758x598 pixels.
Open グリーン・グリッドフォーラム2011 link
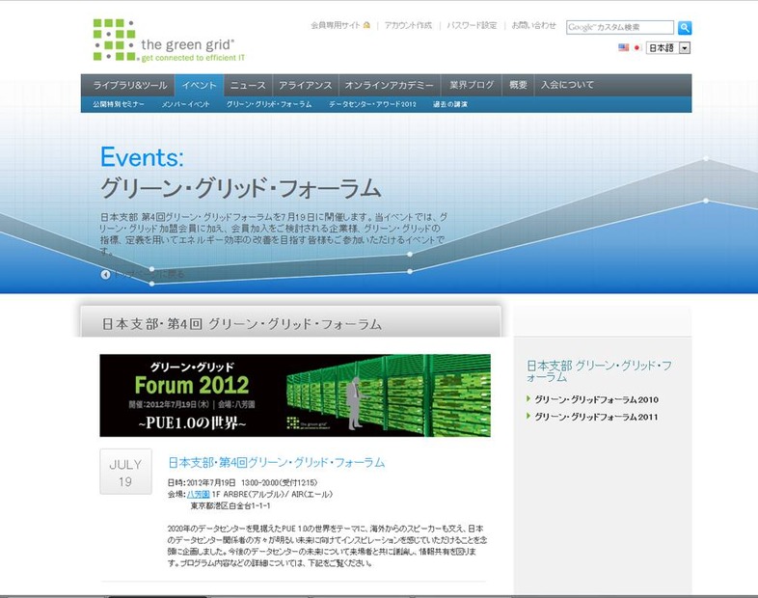tap(596, 417)
